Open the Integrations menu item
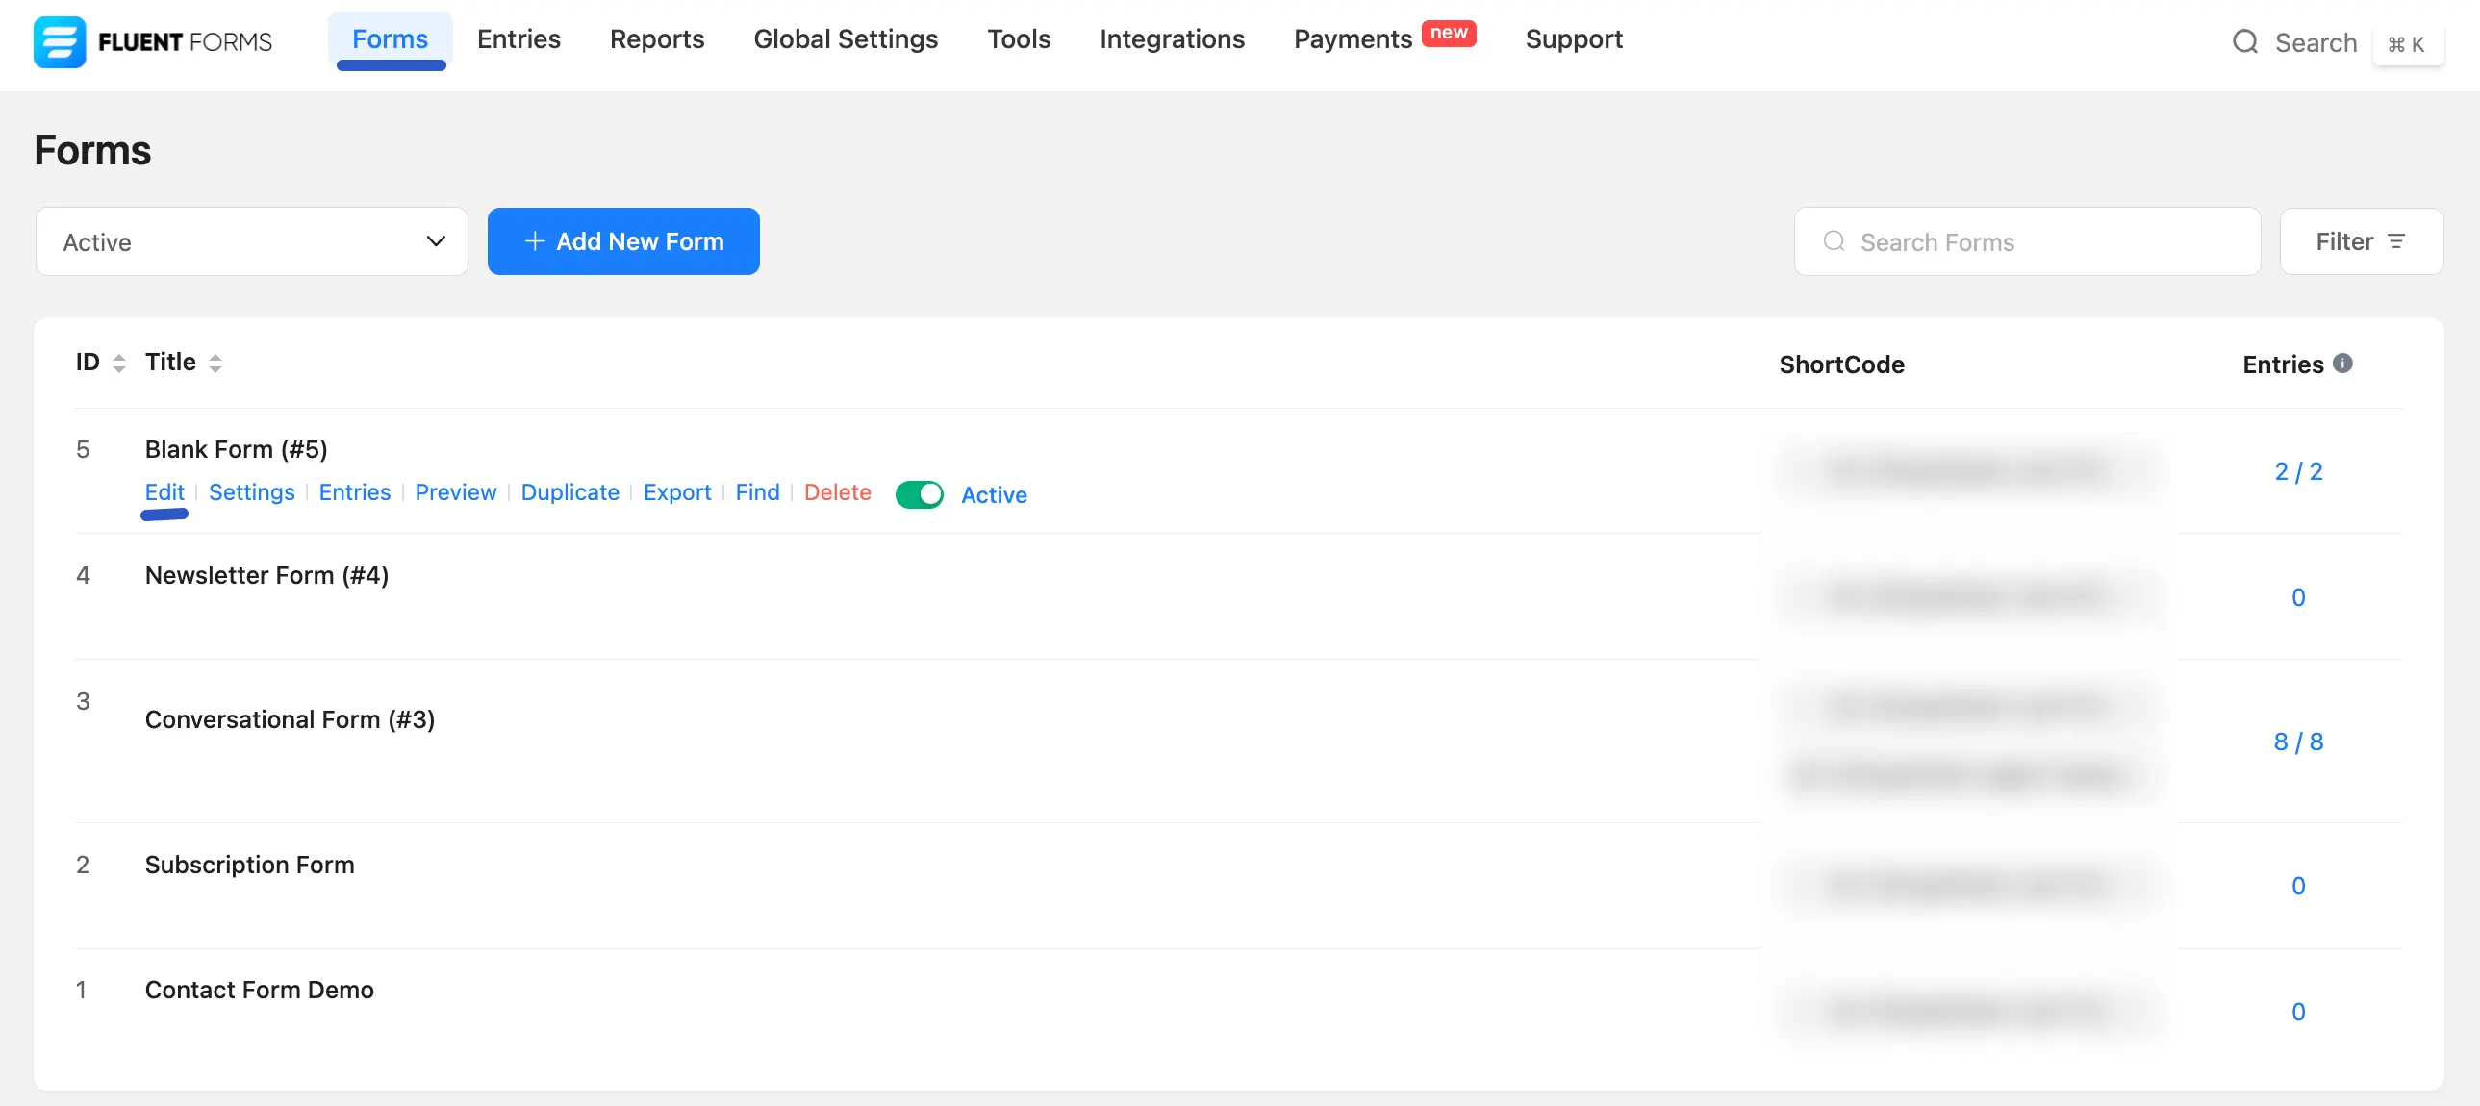2480x1106 pixels. 1172,39
